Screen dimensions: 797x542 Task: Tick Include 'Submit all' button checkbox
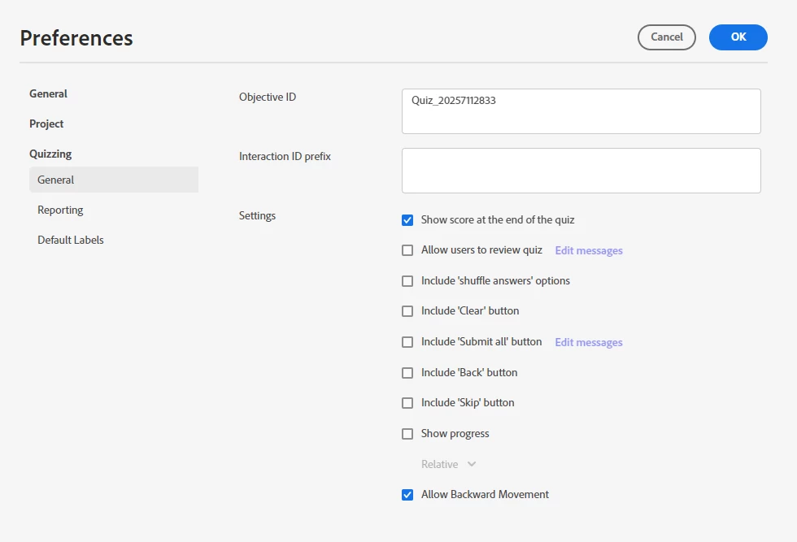coord(407,342)
